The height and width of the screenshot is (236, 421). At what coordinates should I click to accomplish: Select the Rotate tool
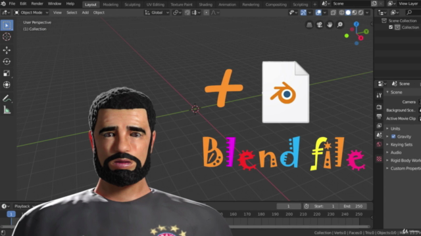click(x=7, y=62)
